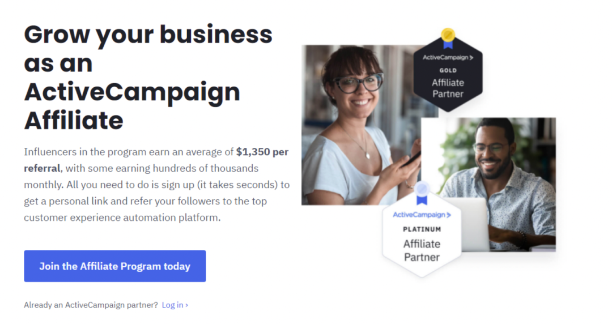Click the ActiveCampaign logo on the Gold badge

(448, 57)
